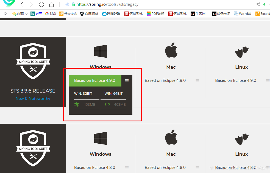Viewport: 270px width, 173px height.
Task: Click the Mac heading in 4.9.0 row
Action: point(171,67)
